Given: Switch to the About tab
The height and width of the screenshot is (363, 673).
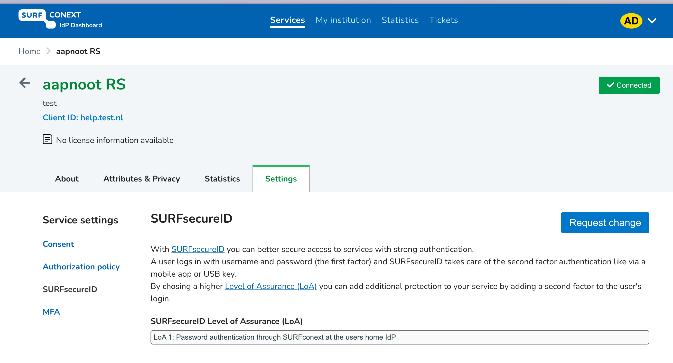Looking at the screenshot, I should [x=67, y=179].
